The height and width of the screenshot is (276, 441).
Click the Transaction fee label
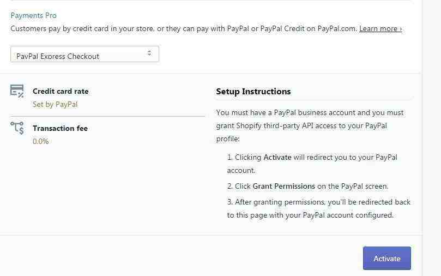60,128
